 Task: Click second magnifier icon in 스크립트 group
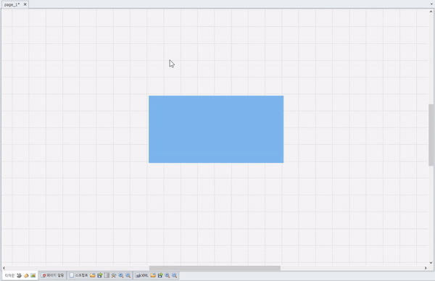(x=128, y=275)
